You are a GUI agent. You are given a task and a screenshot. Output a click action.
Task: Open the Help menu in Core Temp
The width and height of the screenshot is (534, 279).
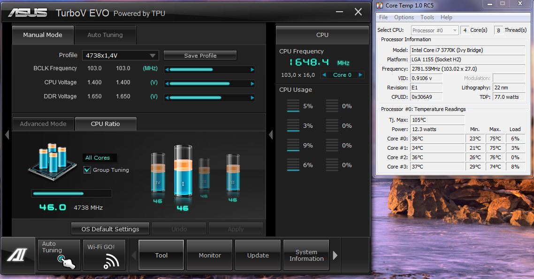(446, 17)
